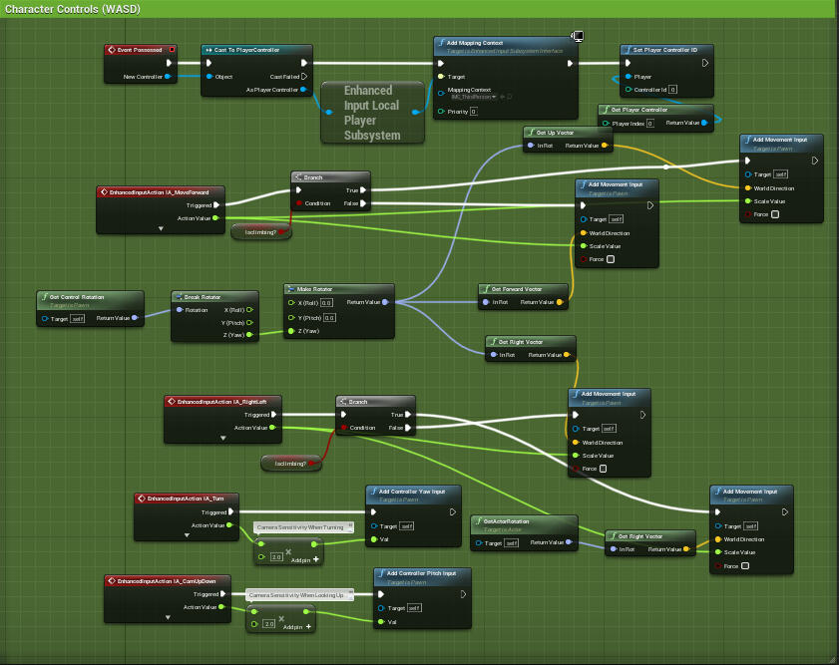Click the Break Rotator node icon
The image size is (839, 665).
(x=178, y=296)
